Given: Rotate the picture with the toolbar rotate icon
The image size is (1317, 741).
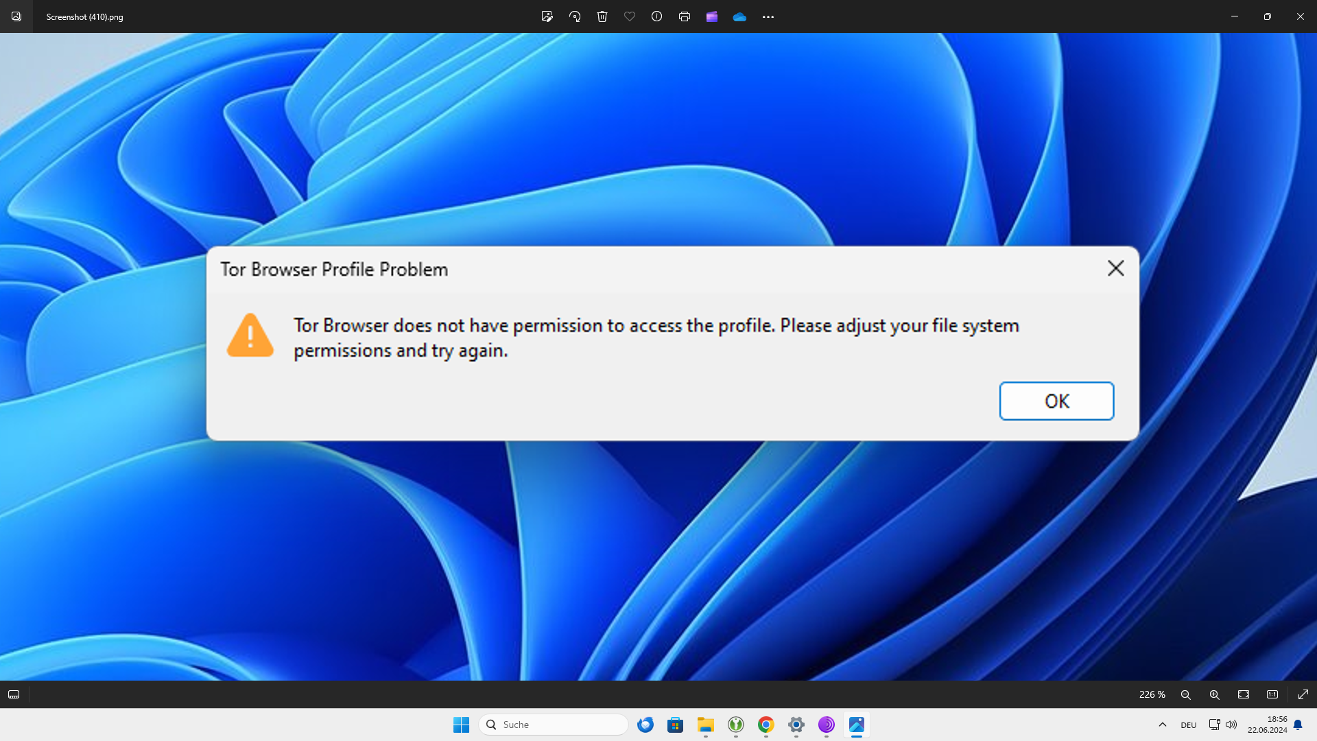Looking at the screenshot, I should click(575, 16).
